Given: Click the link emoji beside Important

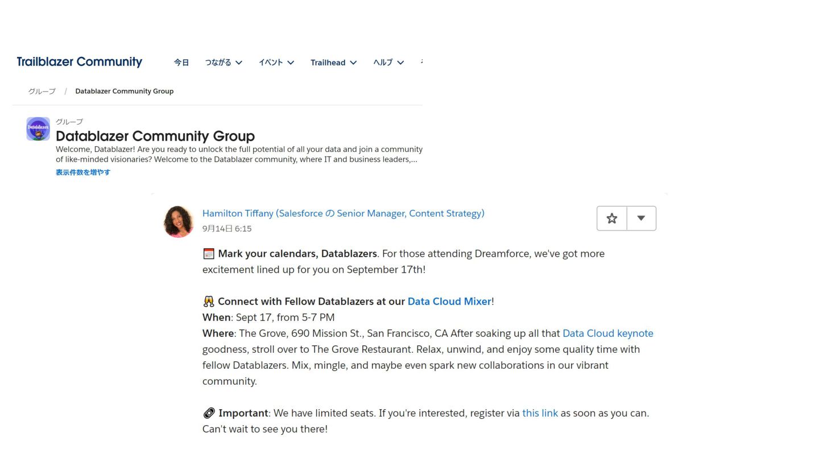Looking at the screenshot, I should pos(209,413).
